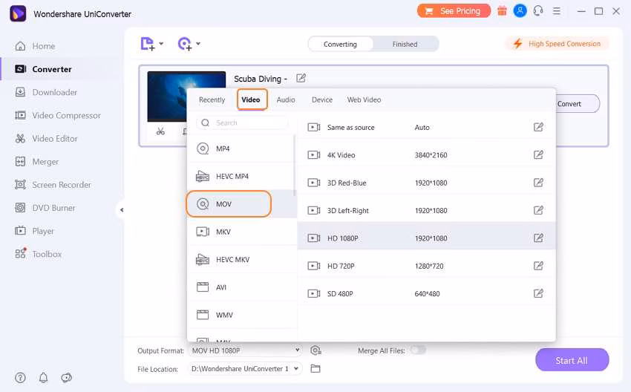This screenshot has height=392, width=631.
Task: Click the Load DVD disc icon
Action: tap(185, 44)
